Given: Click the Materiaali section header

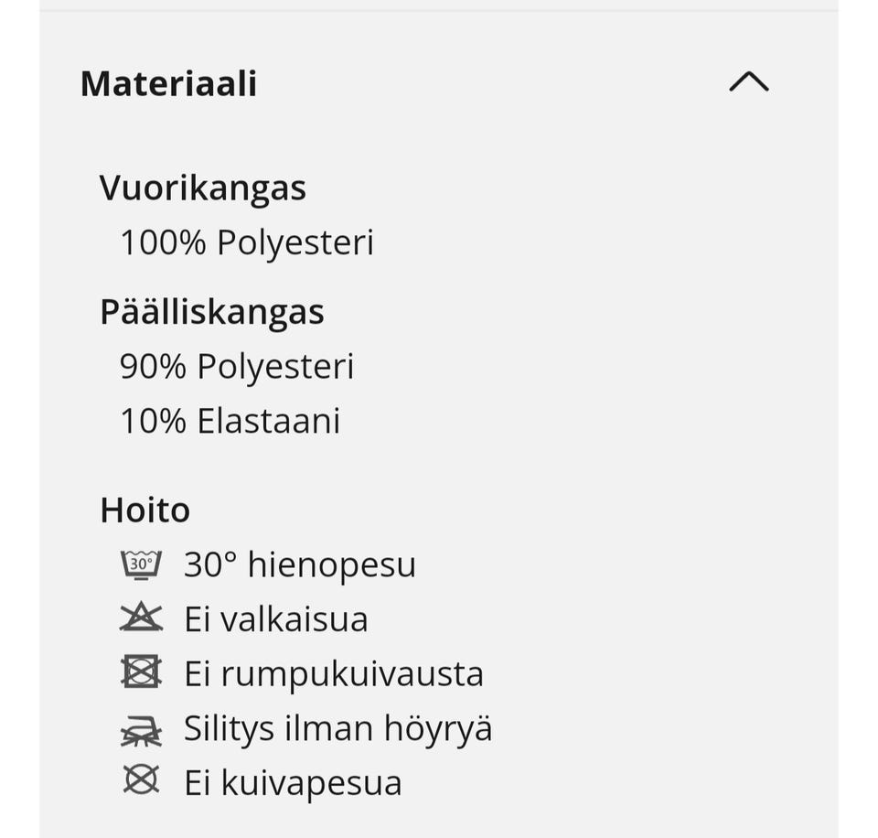Looking at the screenshot, I should coord(169,83).
